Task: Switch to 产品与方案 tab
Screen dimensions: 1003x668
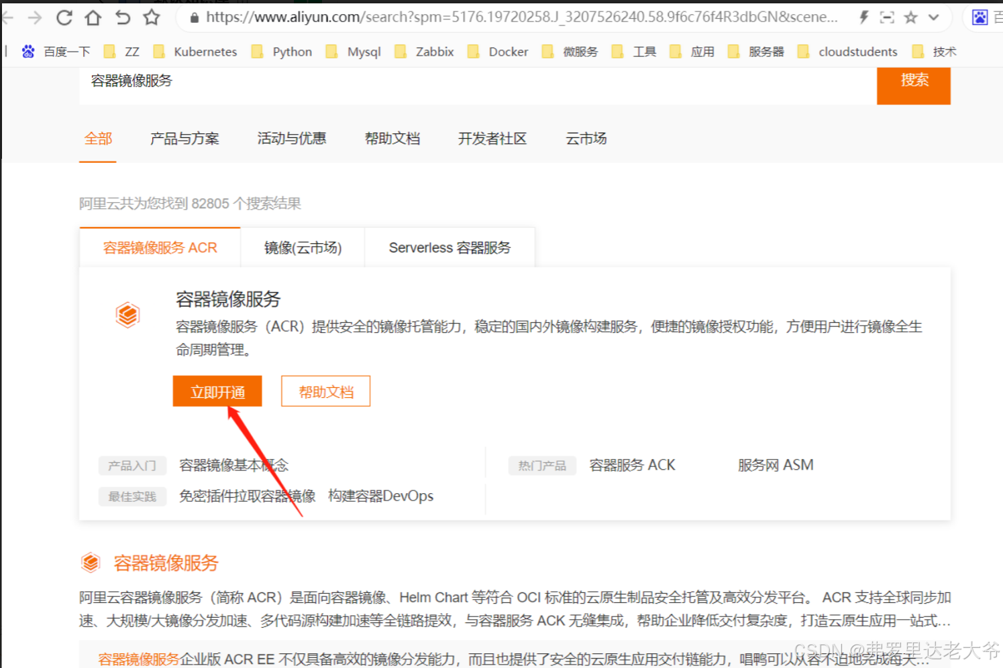Action: pos(184,139)
